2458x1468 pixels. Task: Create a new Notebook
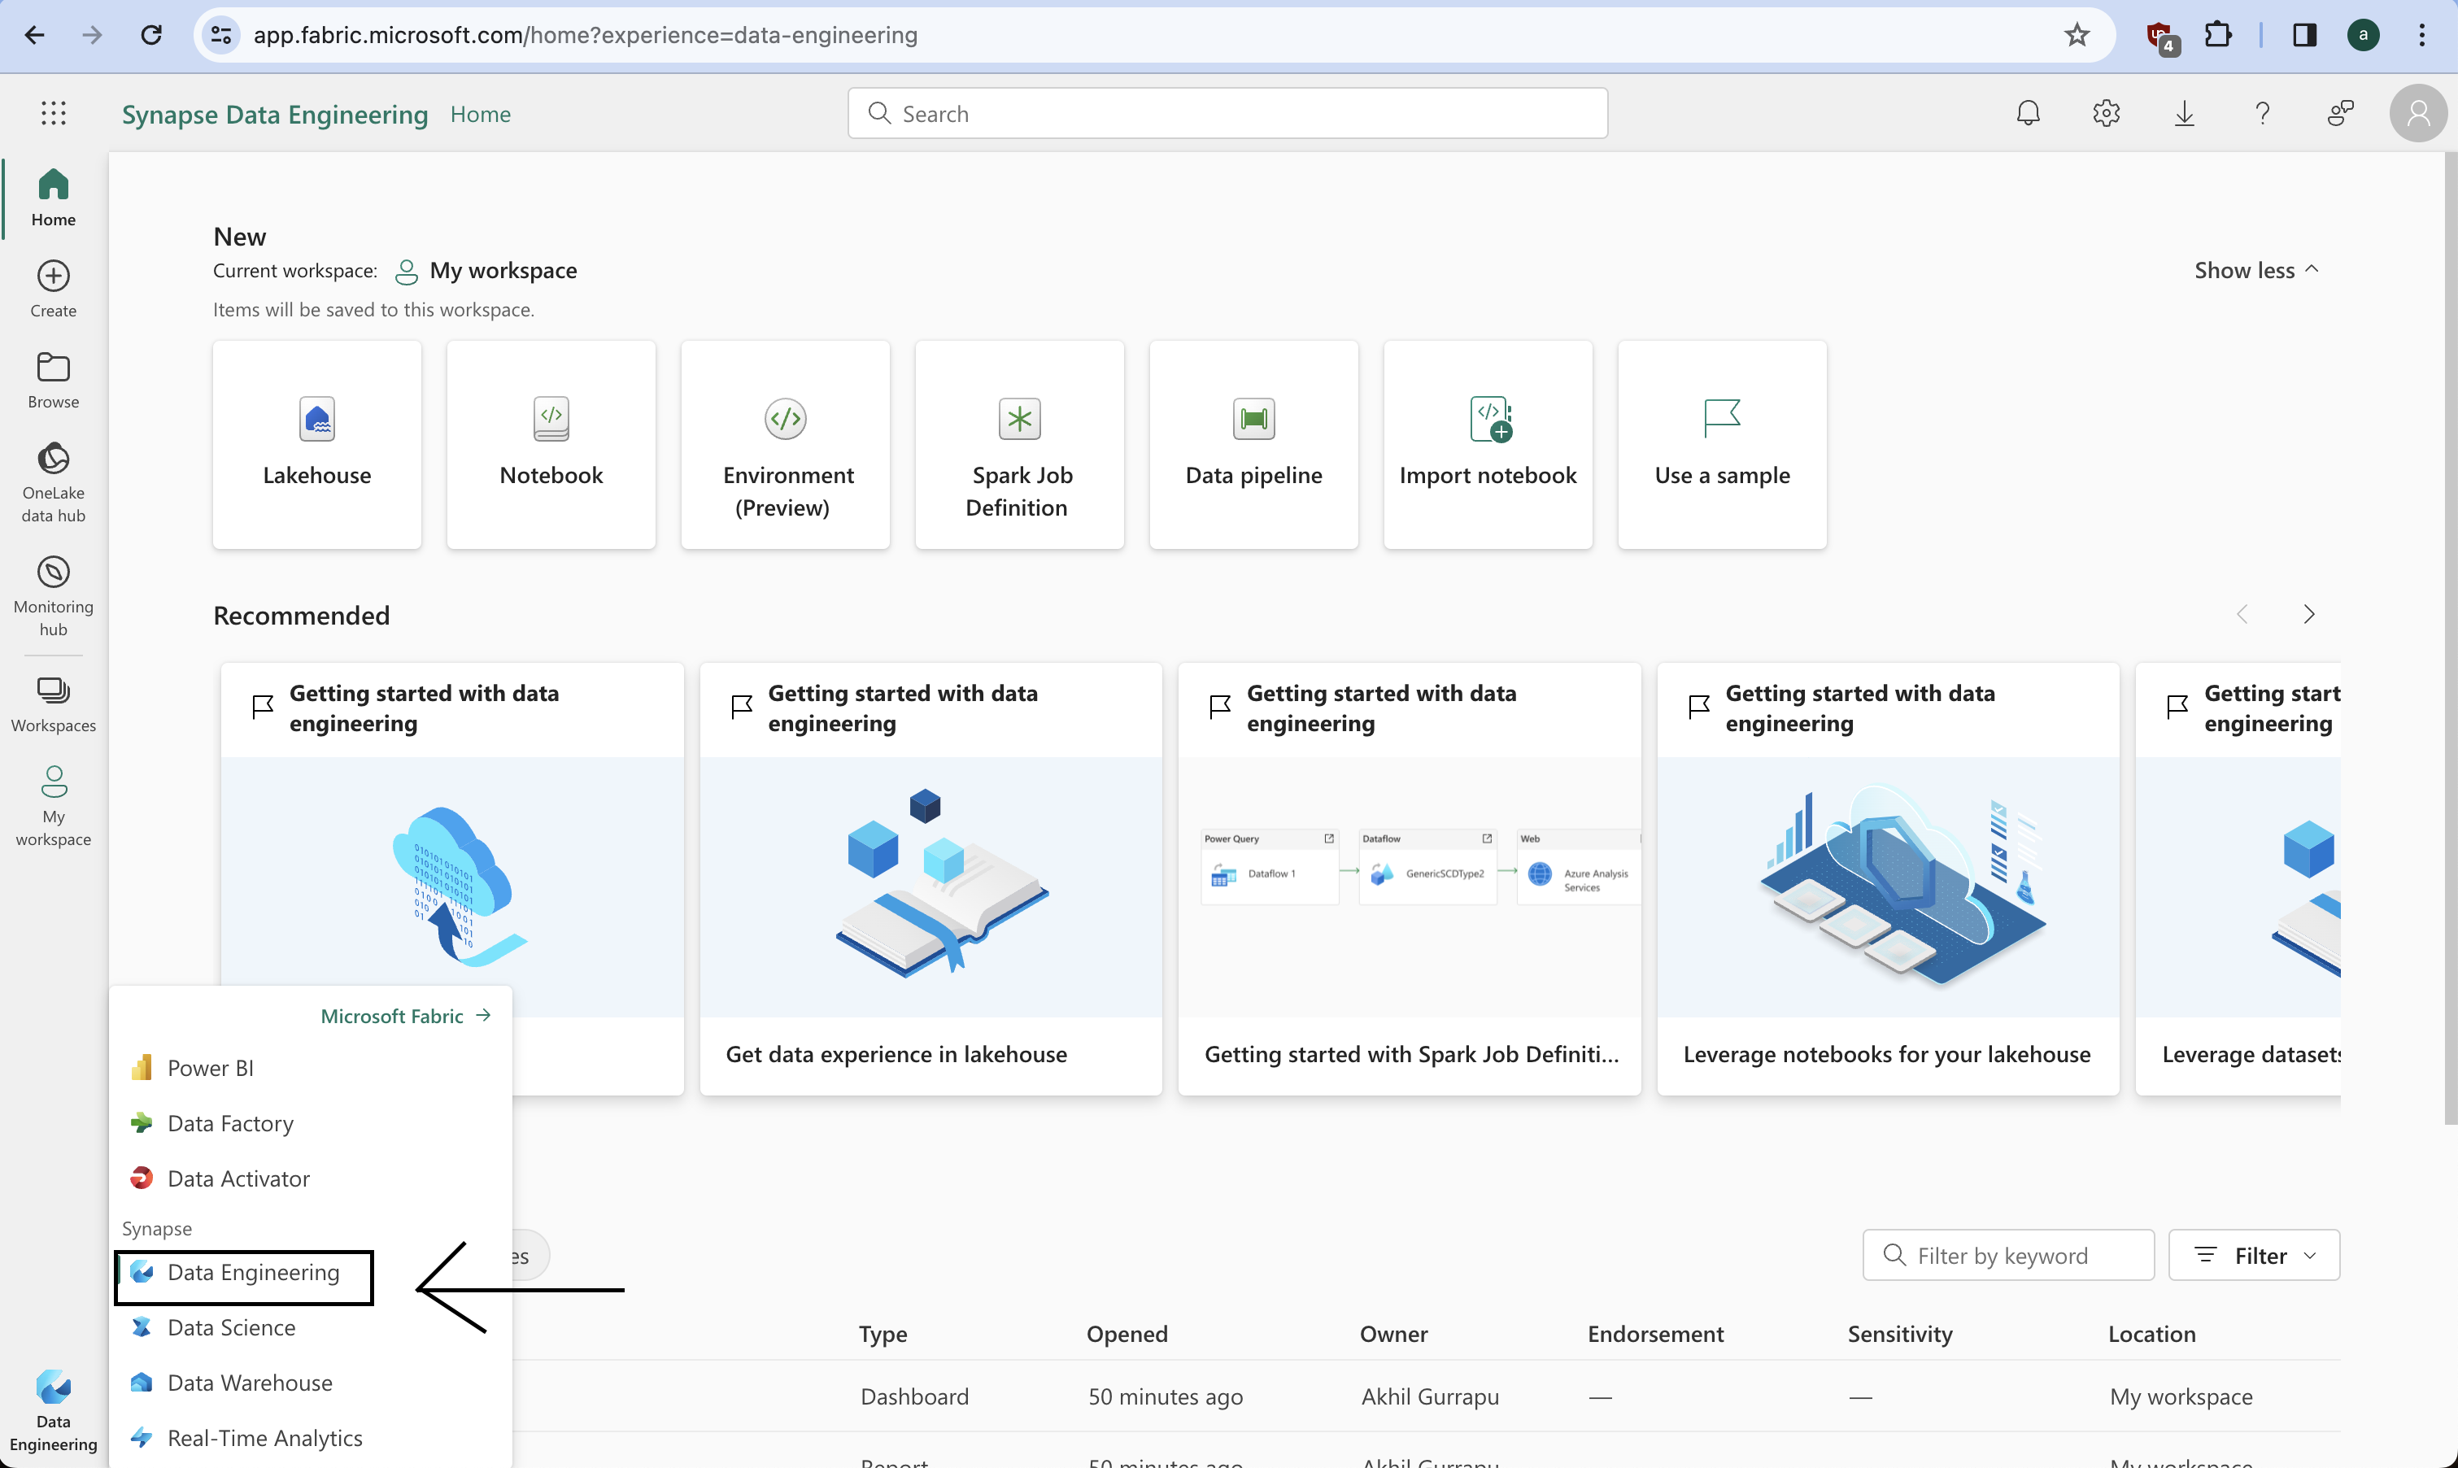tap(551, 445)
